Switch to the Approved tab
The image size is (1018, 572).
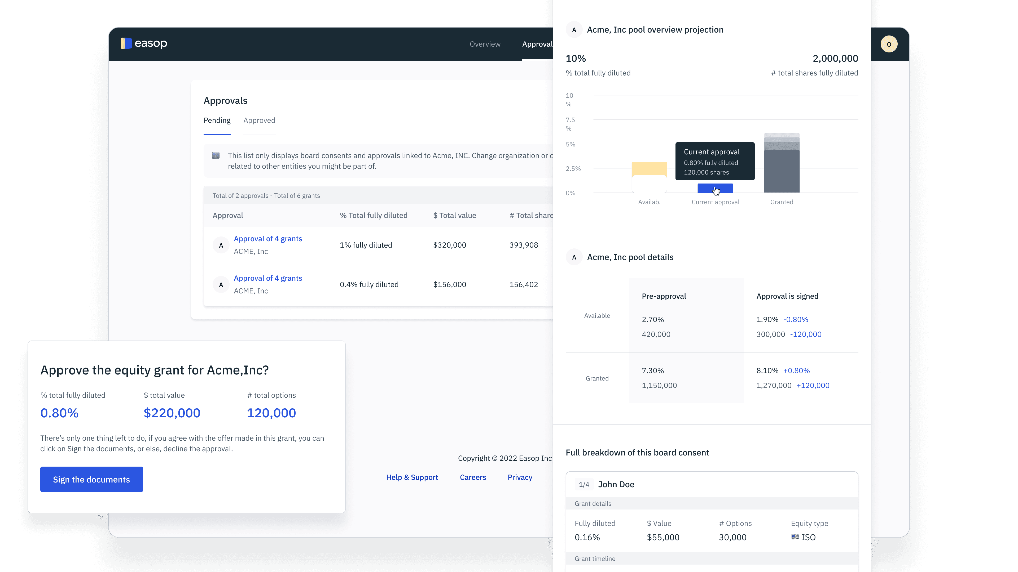tap(259, 120)
